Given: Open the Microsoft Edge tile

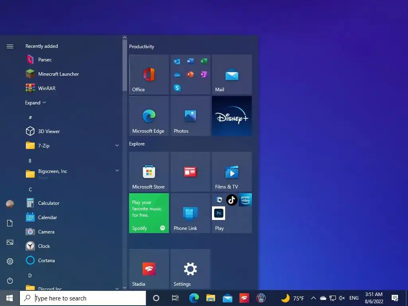Looking at the screenshot, I should 149,116.
